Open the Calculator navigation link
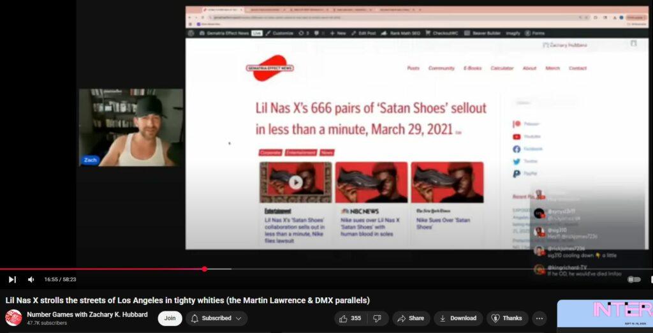The width and height of the screenshot is (653, 333). tap(502, 68)
